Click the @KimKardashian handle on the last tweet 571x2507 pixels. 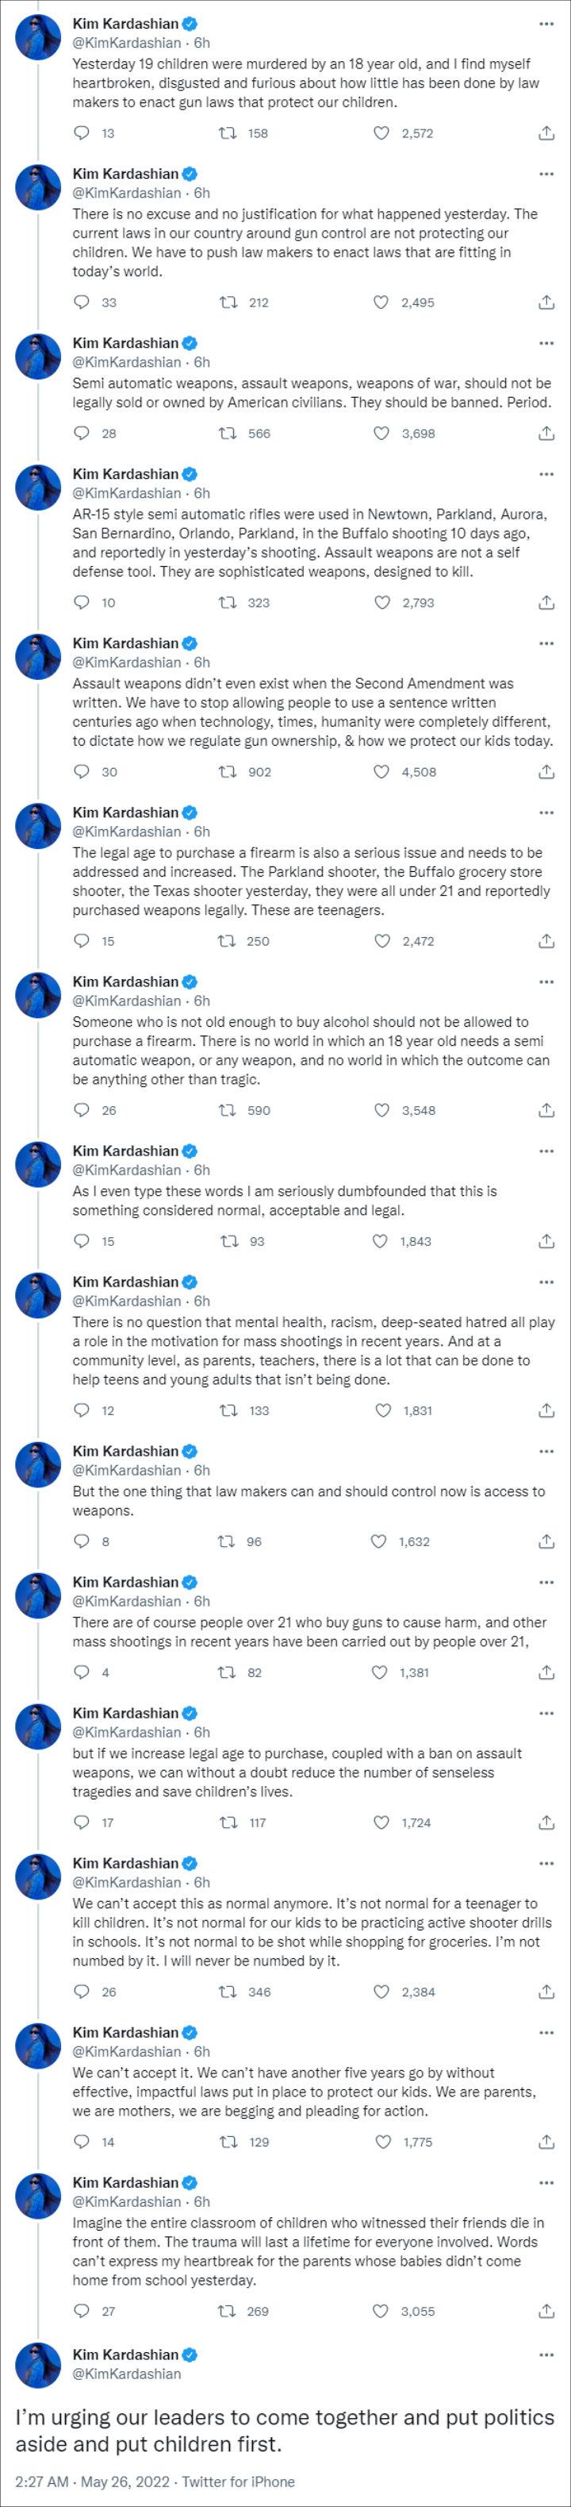click(x=126, y=2374)
